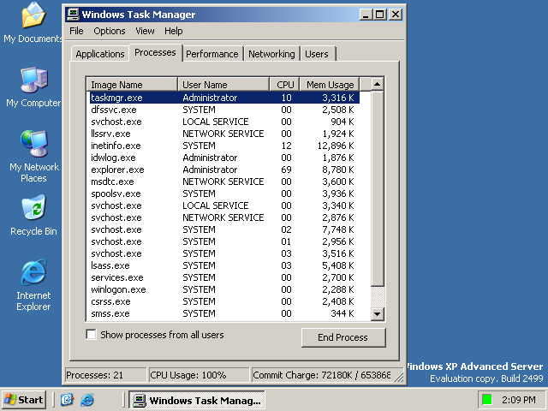Click process list scrollbar up arrow
This screenshot has height=411, width=548.
click(374, 85)
